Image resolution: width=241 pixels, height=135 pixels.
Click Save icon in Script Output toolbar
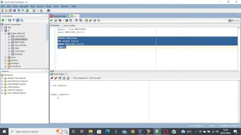(x=60, y=78)
